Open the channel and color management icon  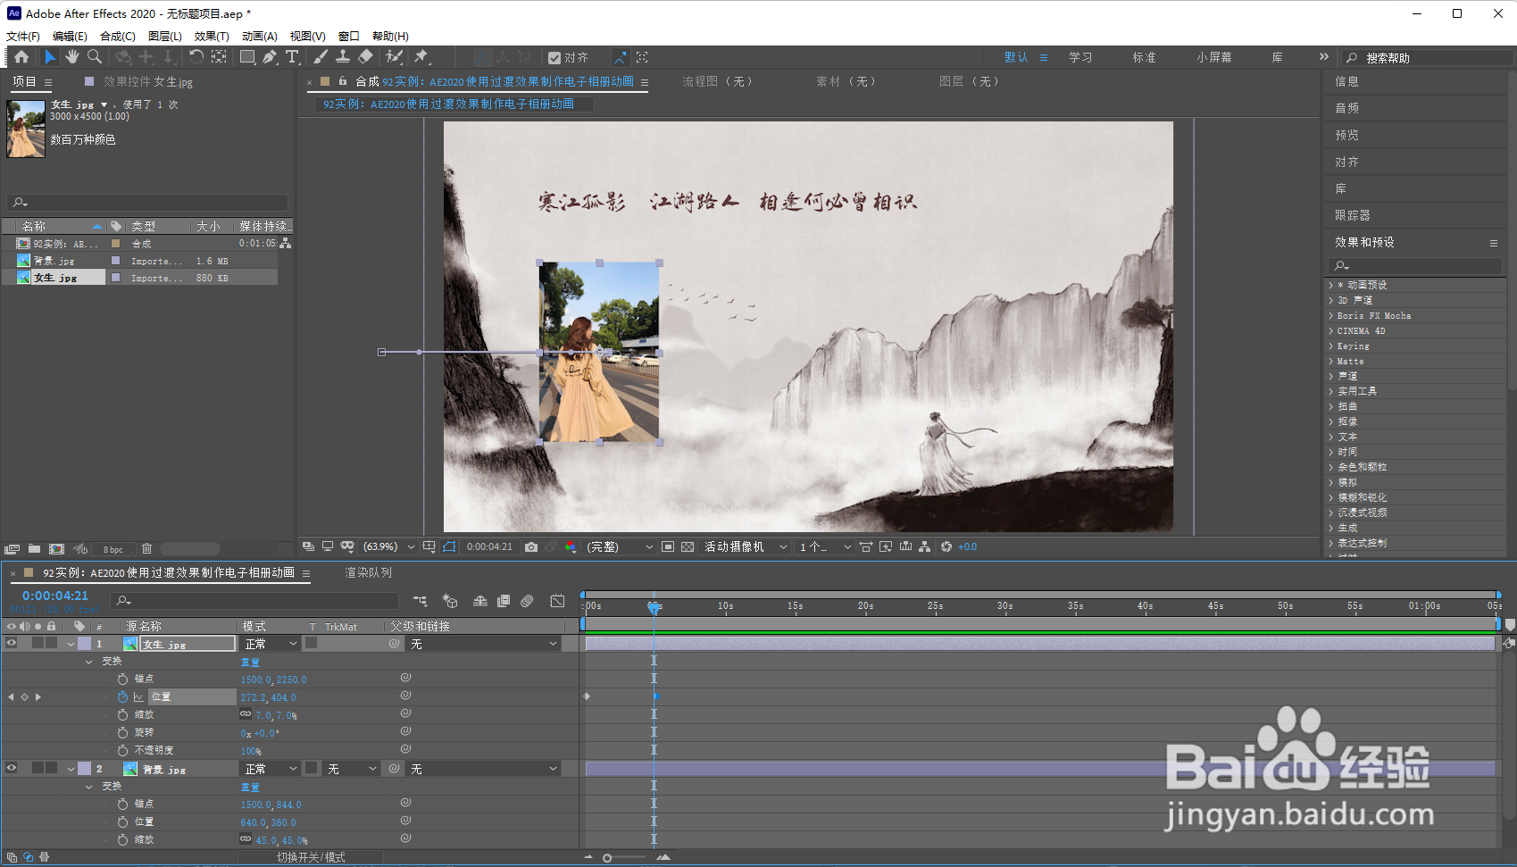tap(571, 546)
